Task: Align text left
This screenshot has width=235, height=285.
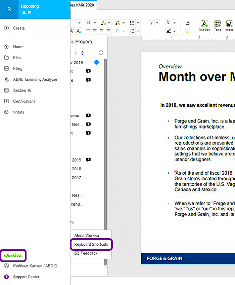Action: (88, 31)
